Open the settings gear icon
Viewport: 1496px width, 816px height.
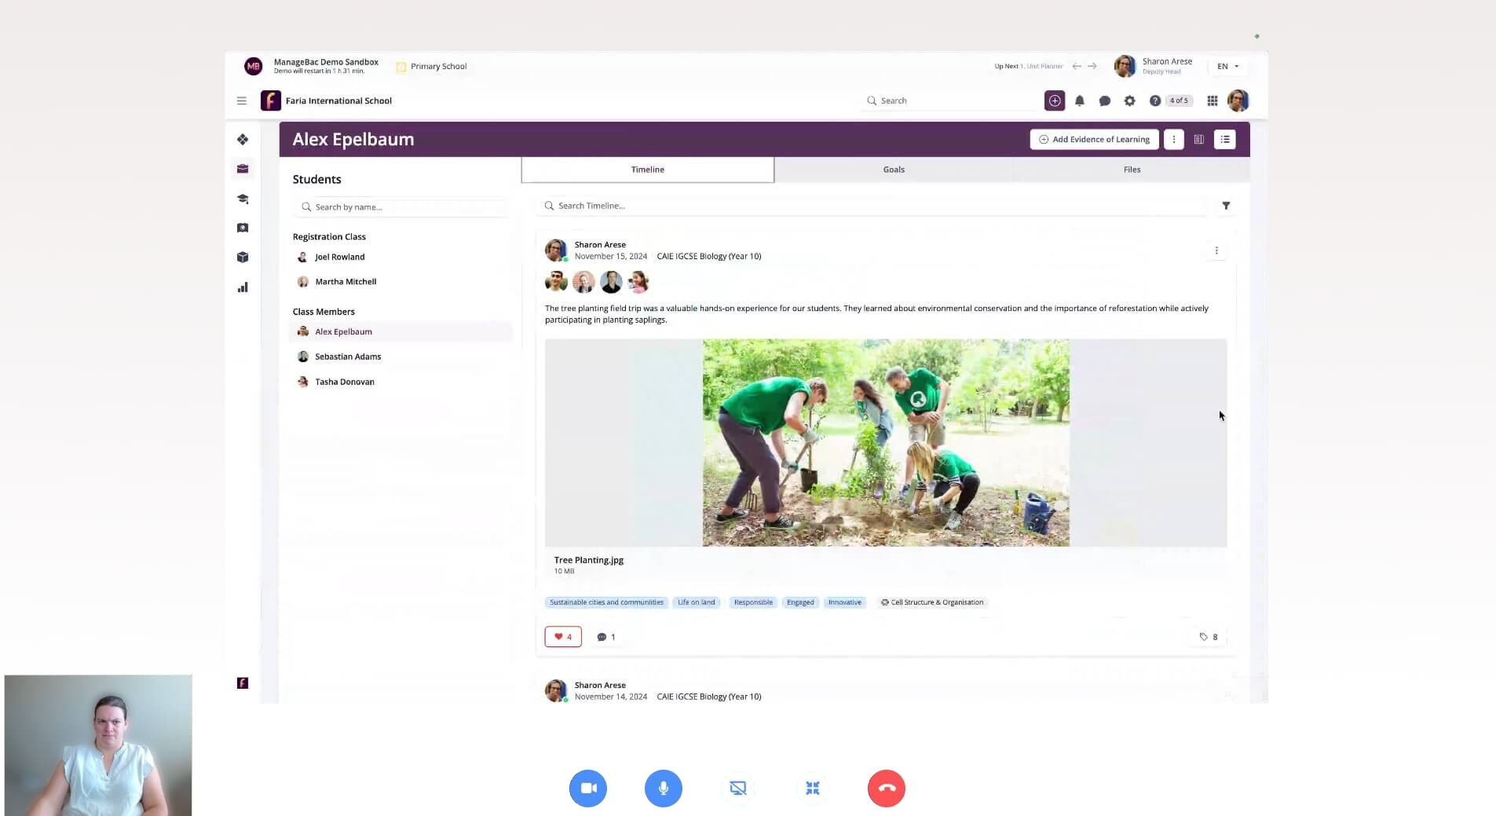(1129, 101)
